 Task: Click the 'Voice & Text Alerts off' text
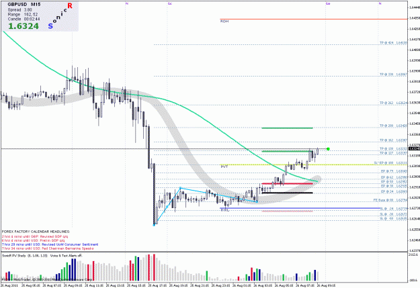click(66, 256)
